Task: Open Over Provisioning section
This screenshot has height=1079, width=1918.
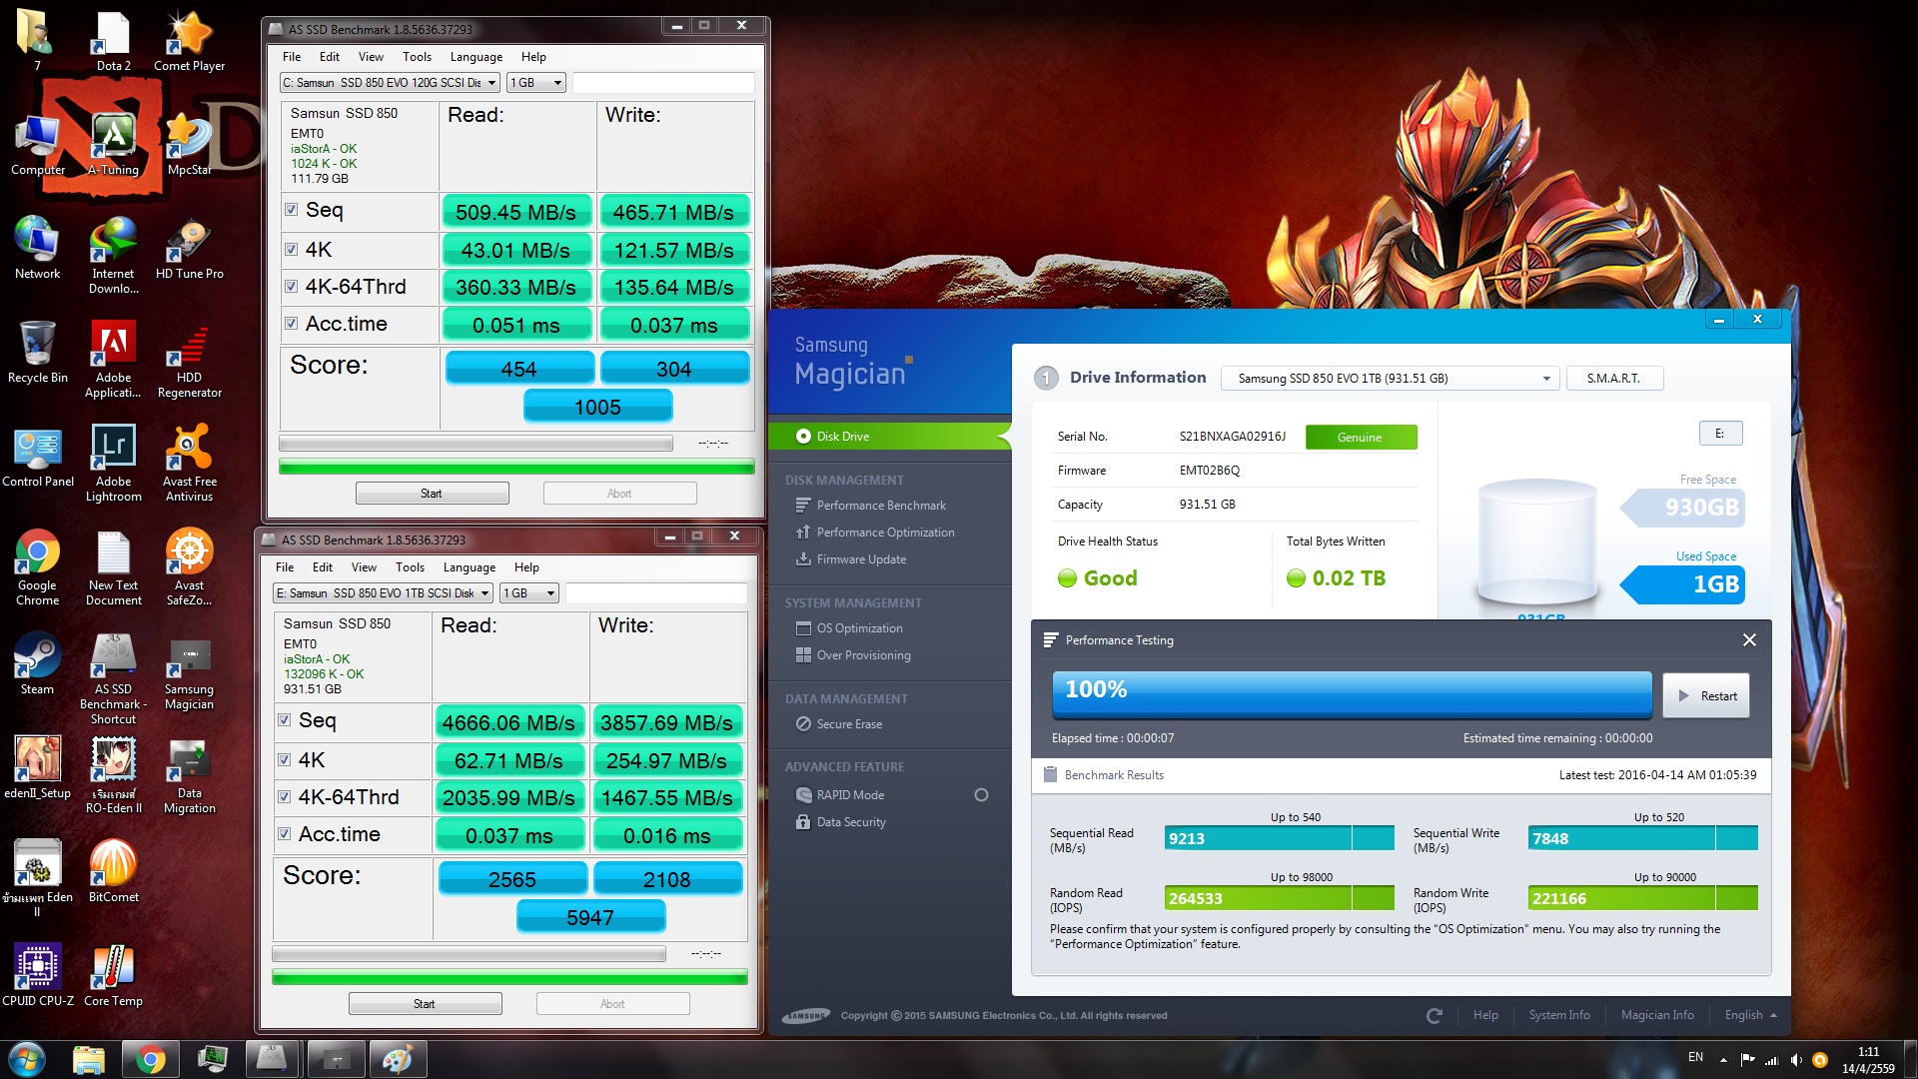Action: click(x=862, y=655)
